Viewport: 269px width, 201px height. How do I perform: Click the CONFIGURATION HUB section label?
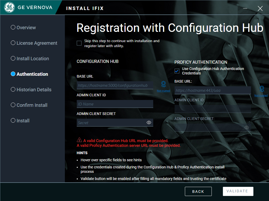[x=98, y=62]
